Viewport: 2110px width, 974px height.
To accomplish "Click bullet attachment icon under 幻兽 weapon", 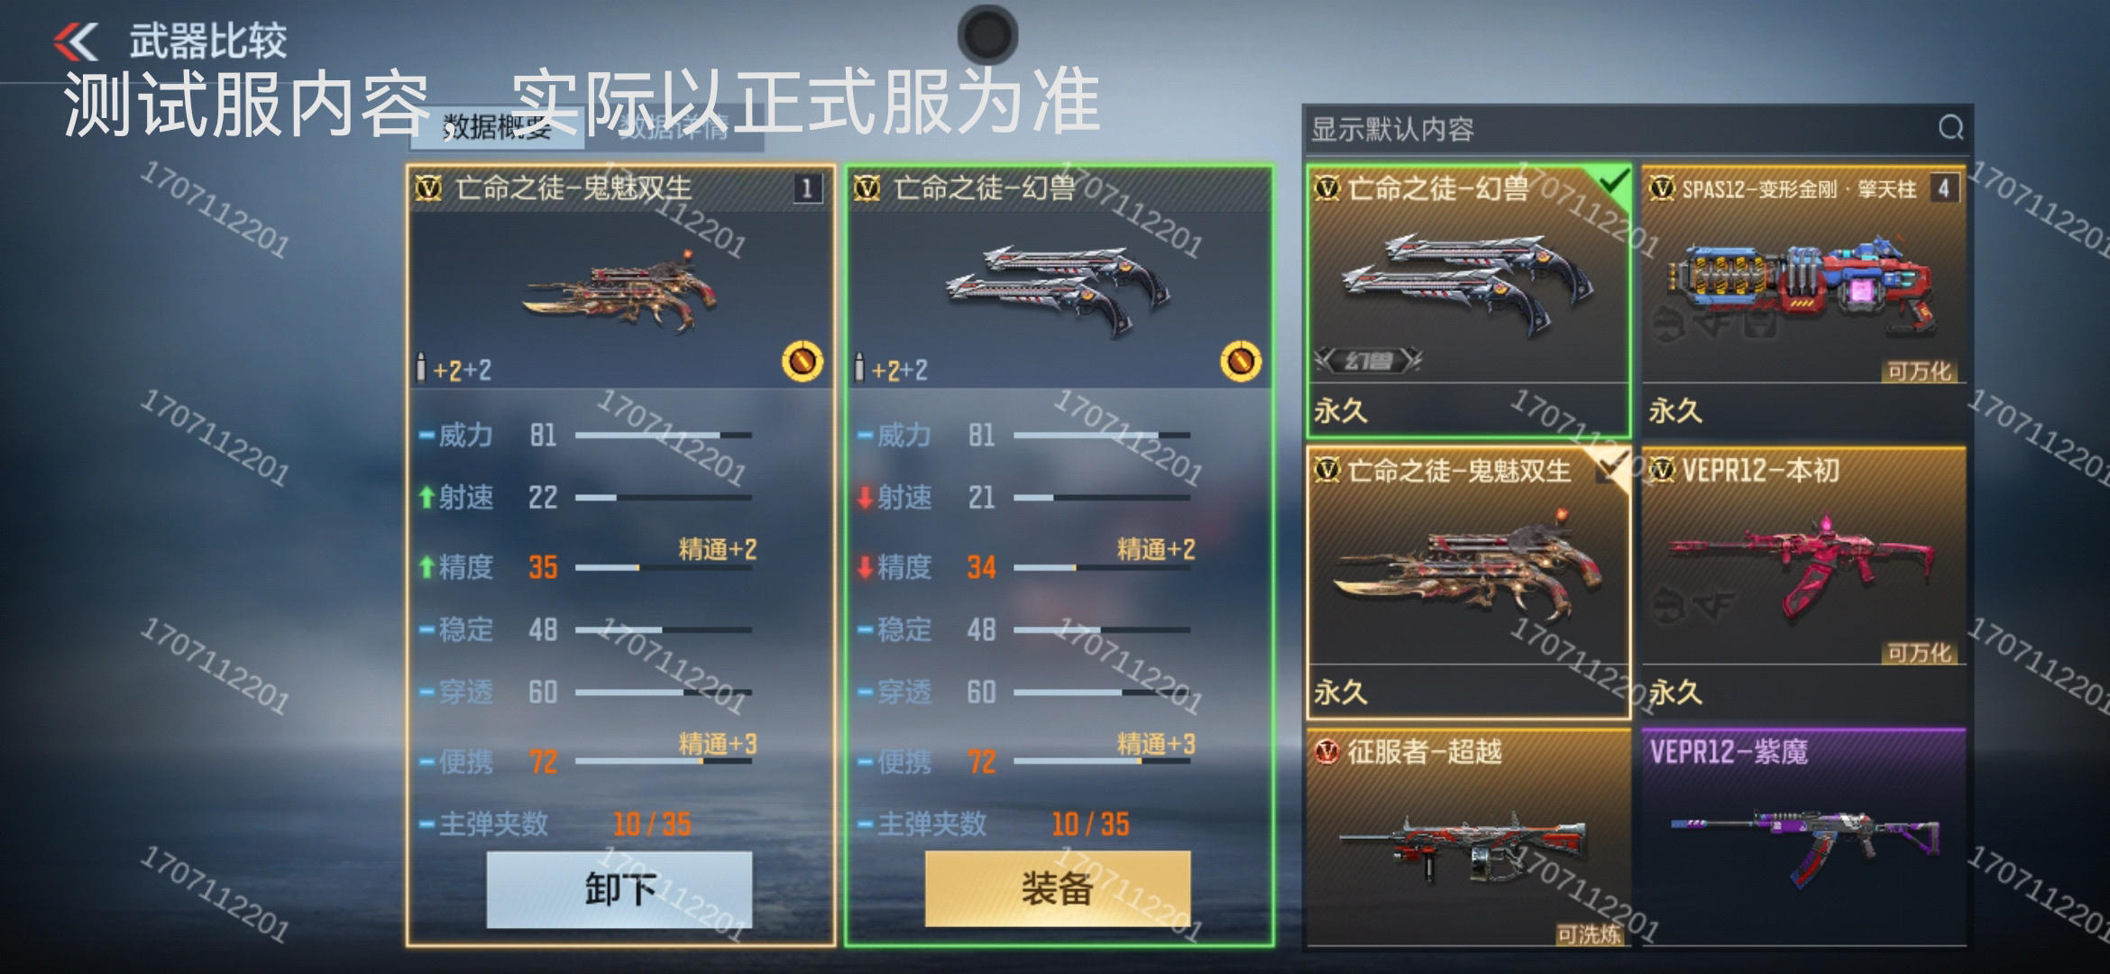I will tap(859, 368).
